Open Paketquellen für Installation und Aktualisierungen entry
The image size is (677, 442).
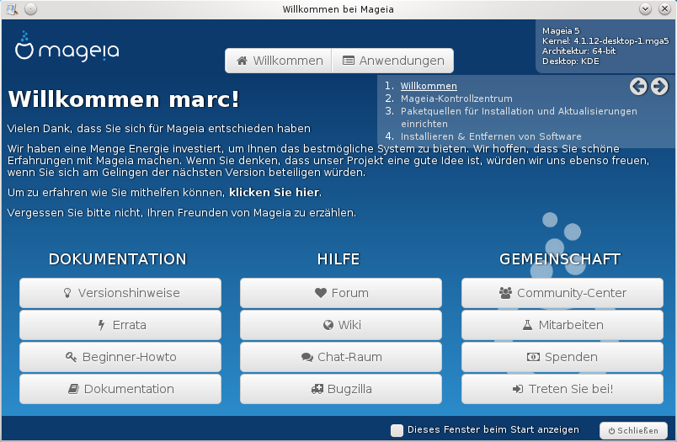[519, 117]
